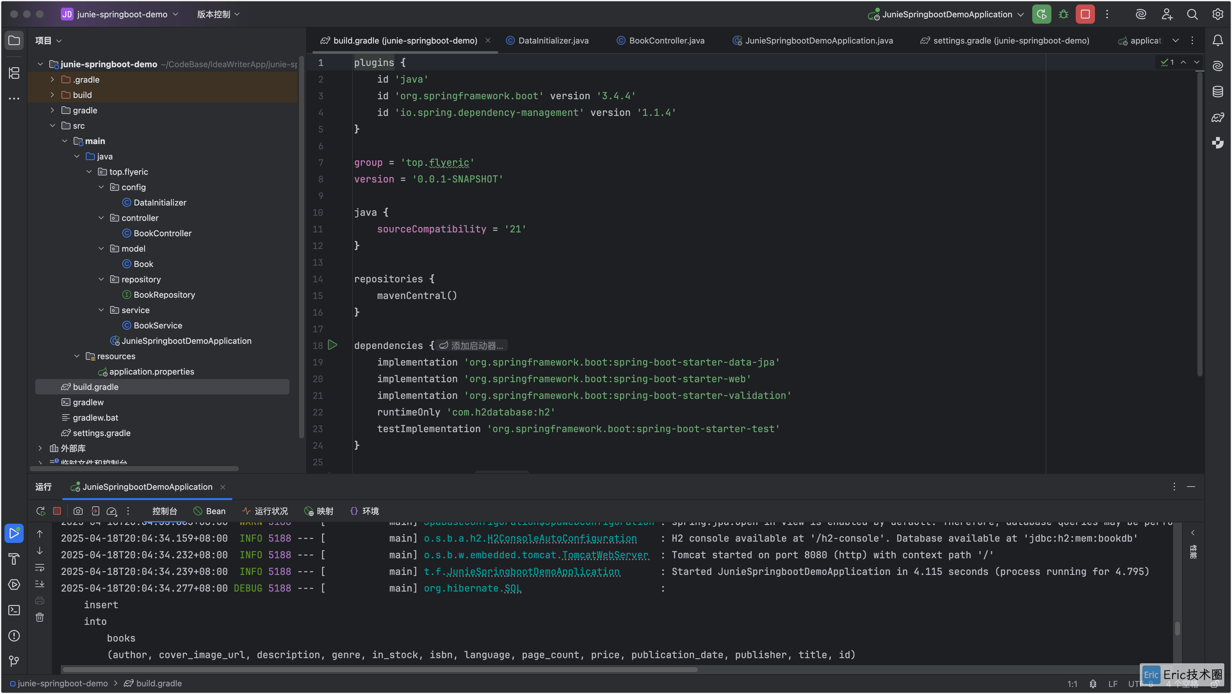Select application.properties in project tree

152,372
